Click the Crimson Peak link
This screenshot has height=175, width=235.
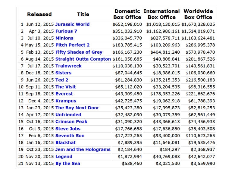pos(71,122)
